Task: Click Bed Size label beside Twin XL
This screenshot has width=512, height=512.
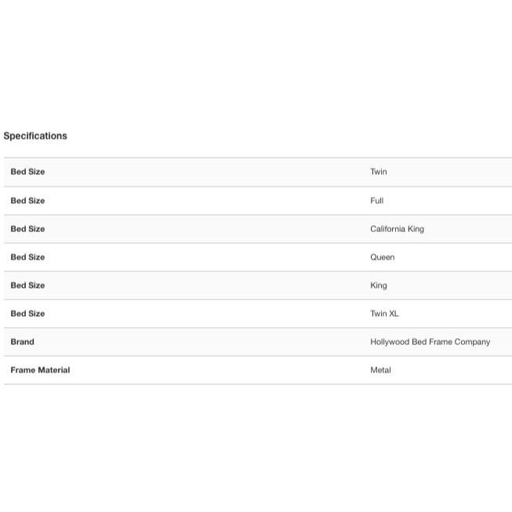Action: point(27,314)
